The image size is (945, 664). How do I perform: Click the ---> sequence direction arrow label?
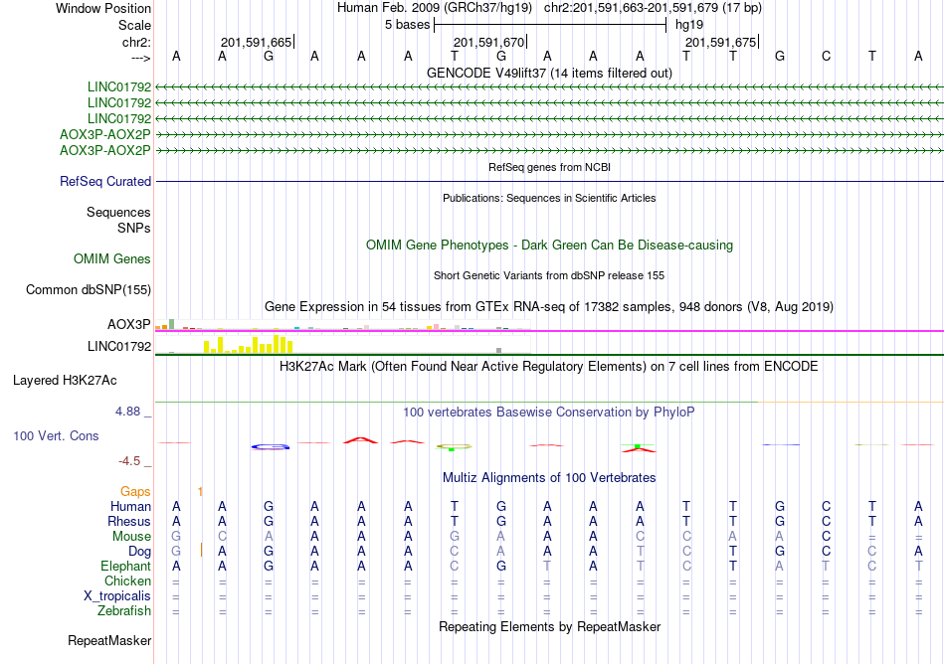pyautogui.click(x=140, y=58)
